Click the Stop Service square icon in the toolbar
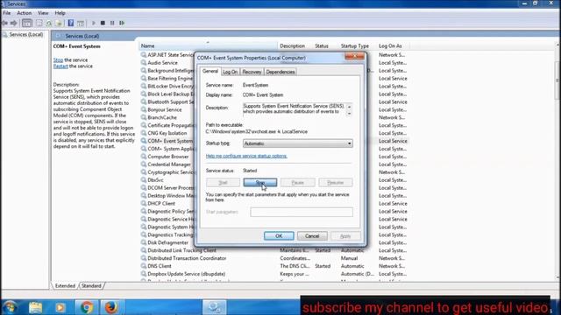The image size is (561, 315). point(103,24)
